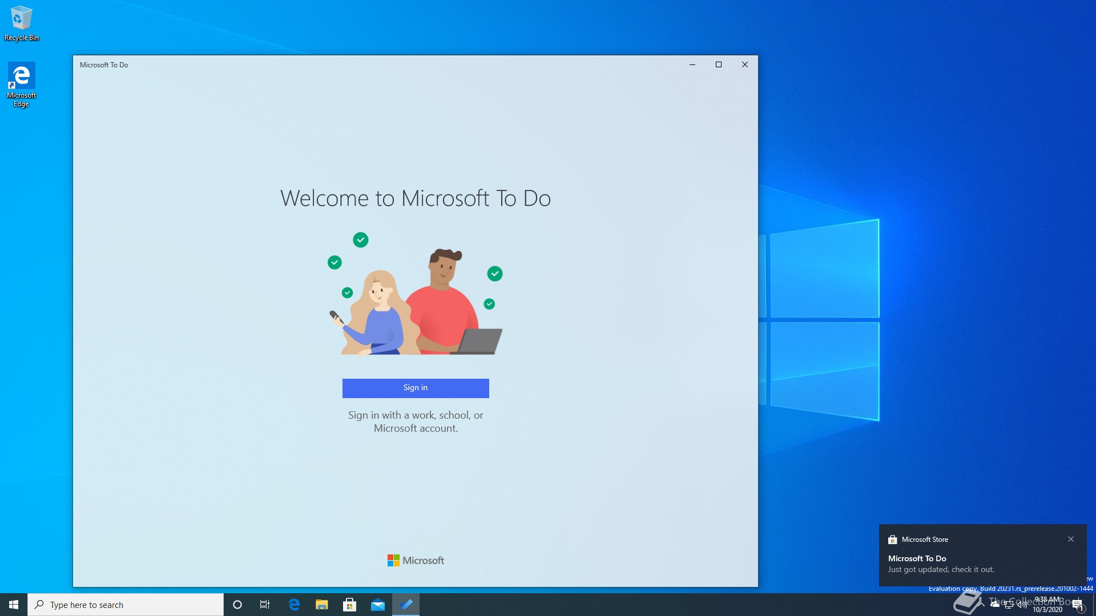Launch Microsoft Store from the taskbar
Image resolution: width=1096 pixels, height=616 pixels.
point(350,605)
